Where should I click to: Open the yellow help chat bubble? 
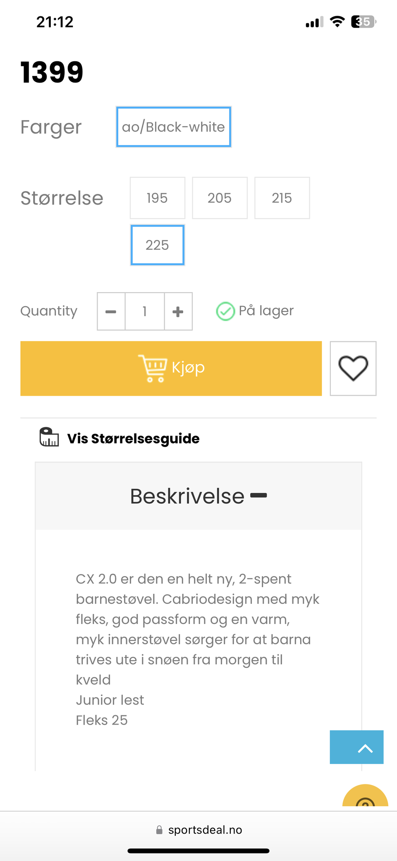(365, 797)
